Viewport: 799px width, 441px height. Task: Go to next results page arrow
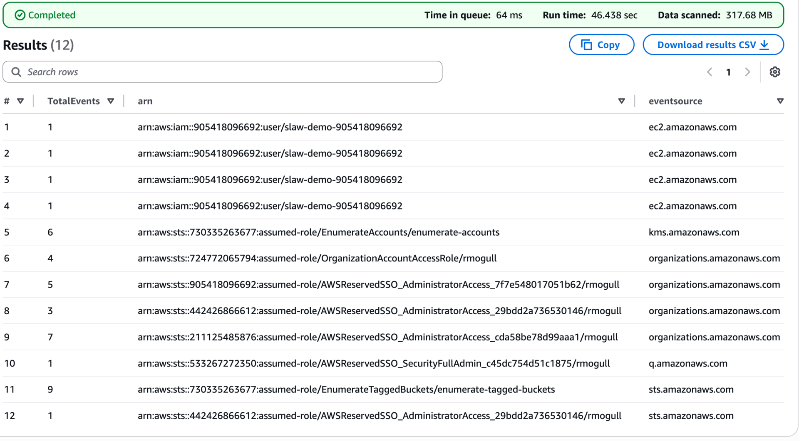pyautogui.click(x=748, y=72)
